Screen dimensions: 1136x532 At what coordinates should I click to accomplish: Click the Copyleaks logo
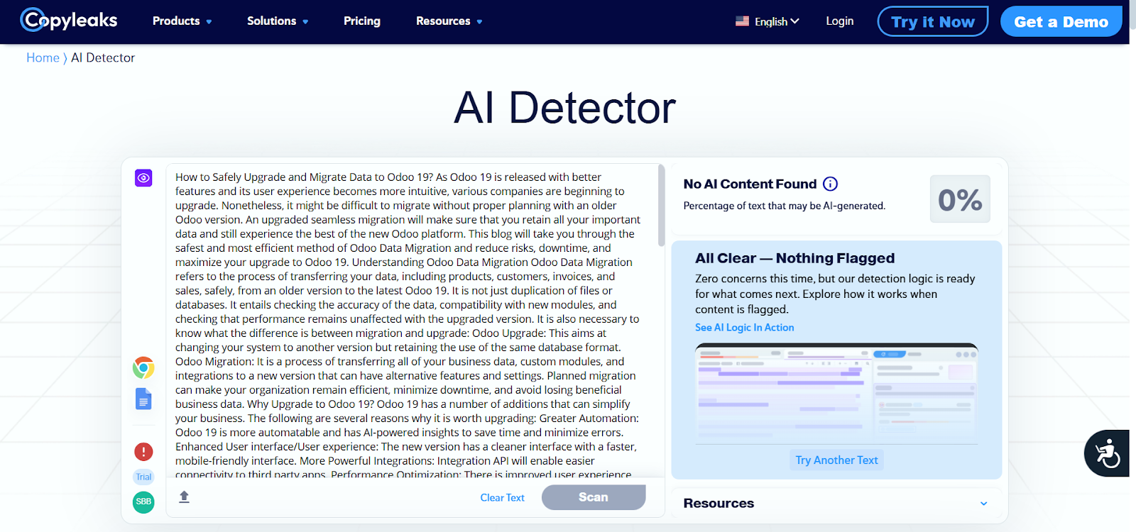click(69, 21)
